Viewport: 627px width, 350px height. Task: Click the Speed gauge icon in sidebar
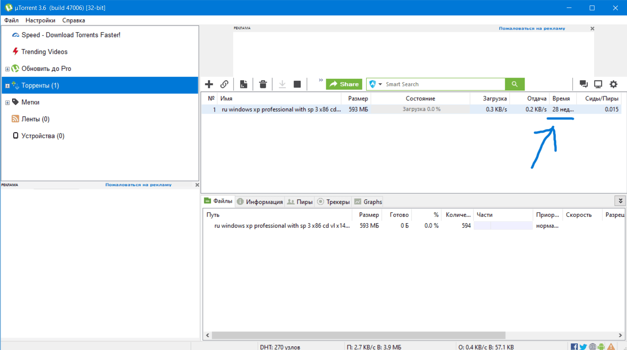[15, 35]
